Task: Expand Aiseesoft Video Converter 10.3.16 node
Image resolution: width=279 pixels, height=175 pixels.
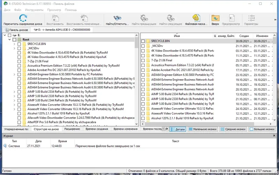Action: pyautogui.click(x=14, y=109)
